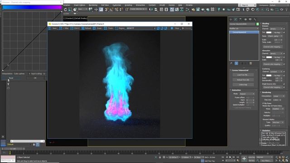The width and height of the screenshot is (290, 163).
Task: Toggle Absorption Tint map checkbox
Action: (284, 58)
